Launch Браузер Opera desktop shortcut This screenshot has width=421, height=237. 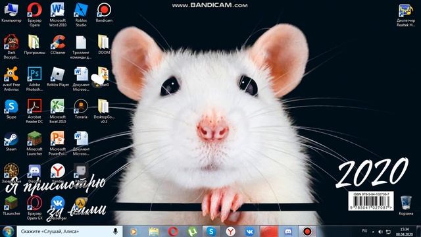(x=34, y=14)
